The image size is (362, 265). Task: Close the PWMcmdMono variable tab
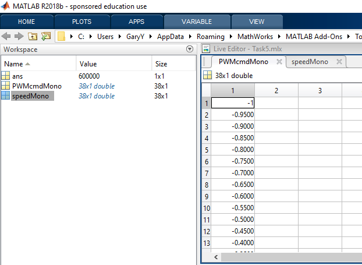click(279, 62)
